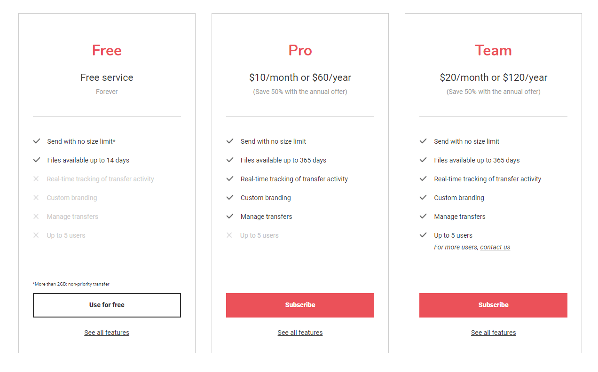Click the checkmark beside 'Send with no size limit*' in Free plan
This screenshot has width=598, height=372.
[37, 141]
